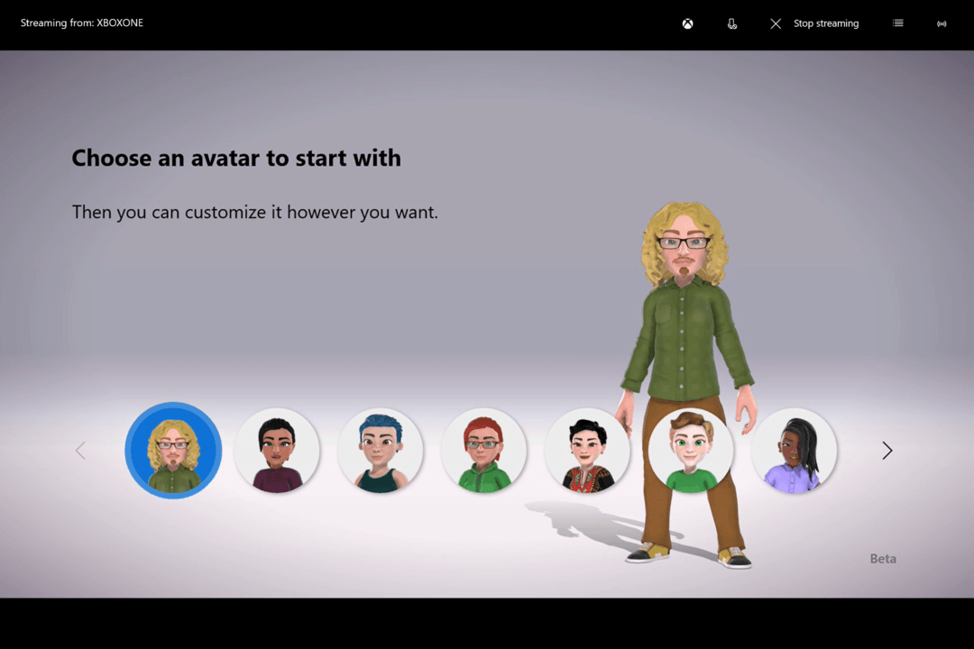Select the blue-haired avatar thumbnail
974x649 pixels.
coord(381,451)
